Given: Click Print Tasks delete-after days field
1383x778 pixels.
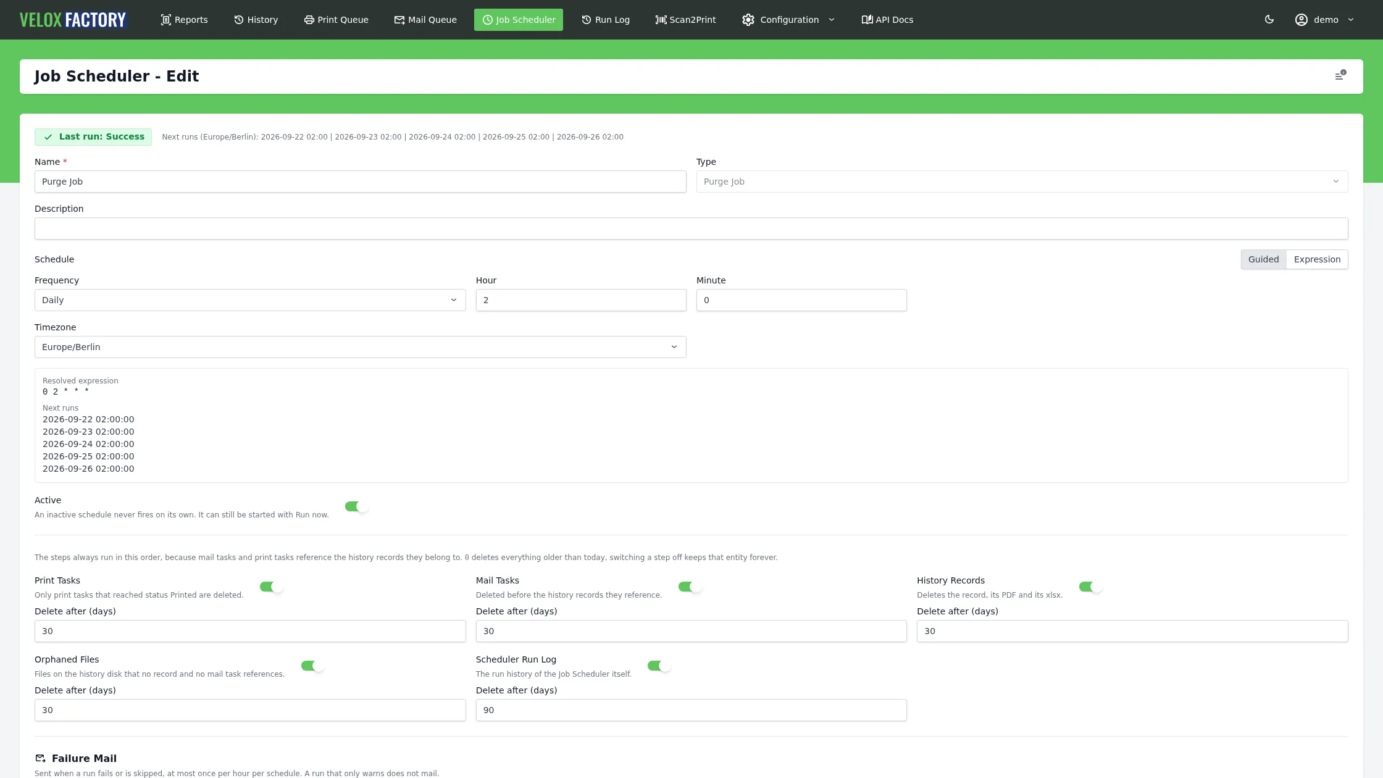Looking at the screenshot, I should click(x=250, y=631).
